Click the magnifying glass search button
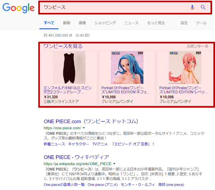Image resolution: width=215 pixels, height=190 pixels. (x=203, y=7)
